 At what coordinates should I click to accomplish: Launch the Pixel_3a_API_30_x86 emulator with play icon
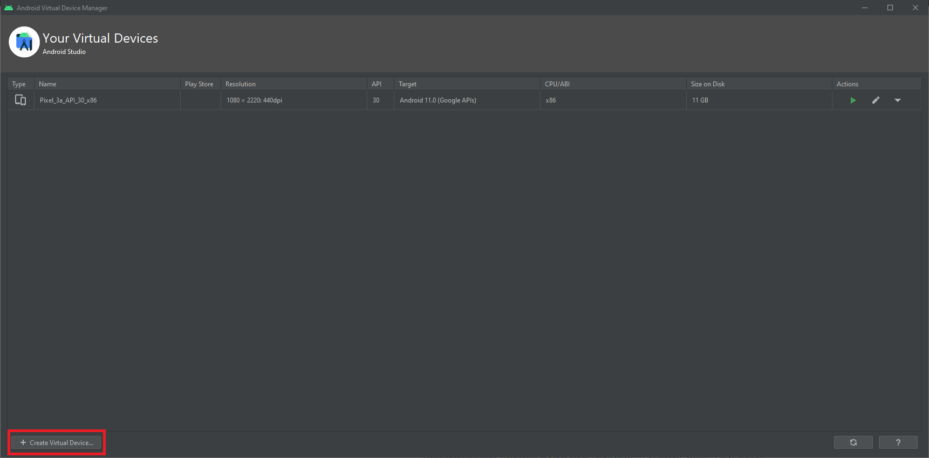pos(853,100)
